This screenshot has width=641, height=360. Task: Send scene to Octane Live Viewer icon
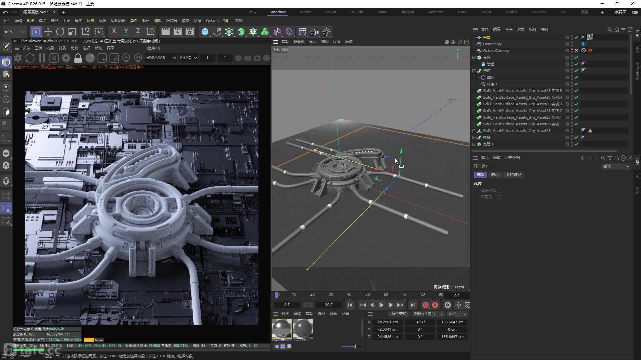coord(18,58)
